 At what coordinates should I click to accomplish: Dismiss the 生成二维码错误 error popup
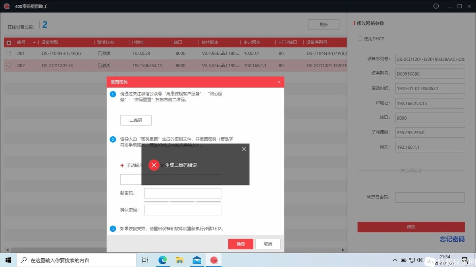244,149
